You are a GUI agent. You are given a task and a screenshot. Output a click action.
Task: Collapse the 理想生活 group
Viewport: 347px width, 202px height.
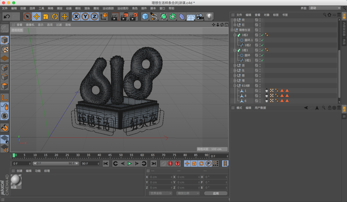(232, 30)
